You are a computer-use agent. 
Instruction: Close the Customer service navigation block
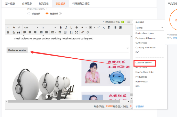(x=127, y=48)
